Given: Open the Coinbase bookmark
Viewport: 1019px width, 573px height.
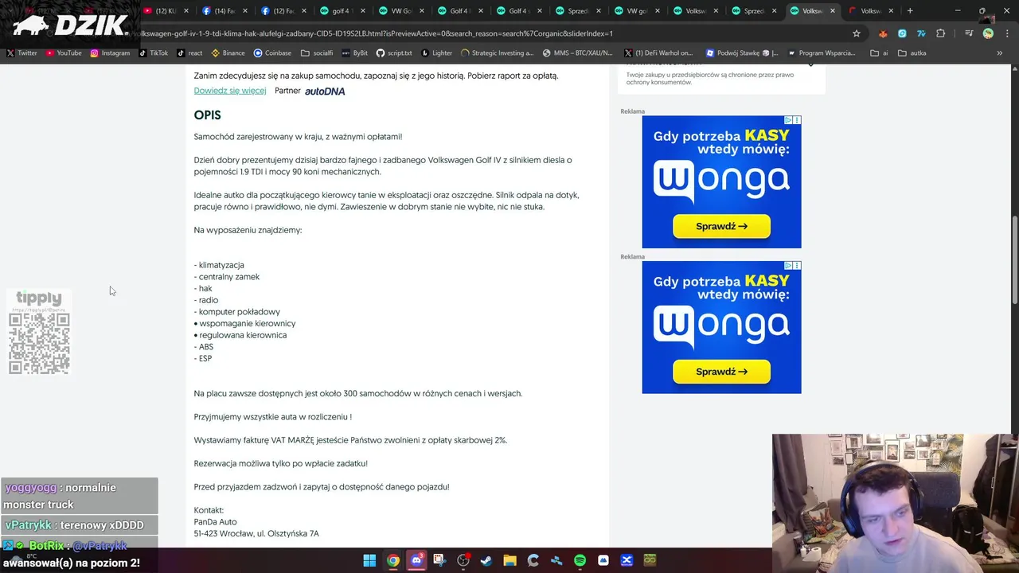Looking at the screenshot, I should (x=272, y=53).
